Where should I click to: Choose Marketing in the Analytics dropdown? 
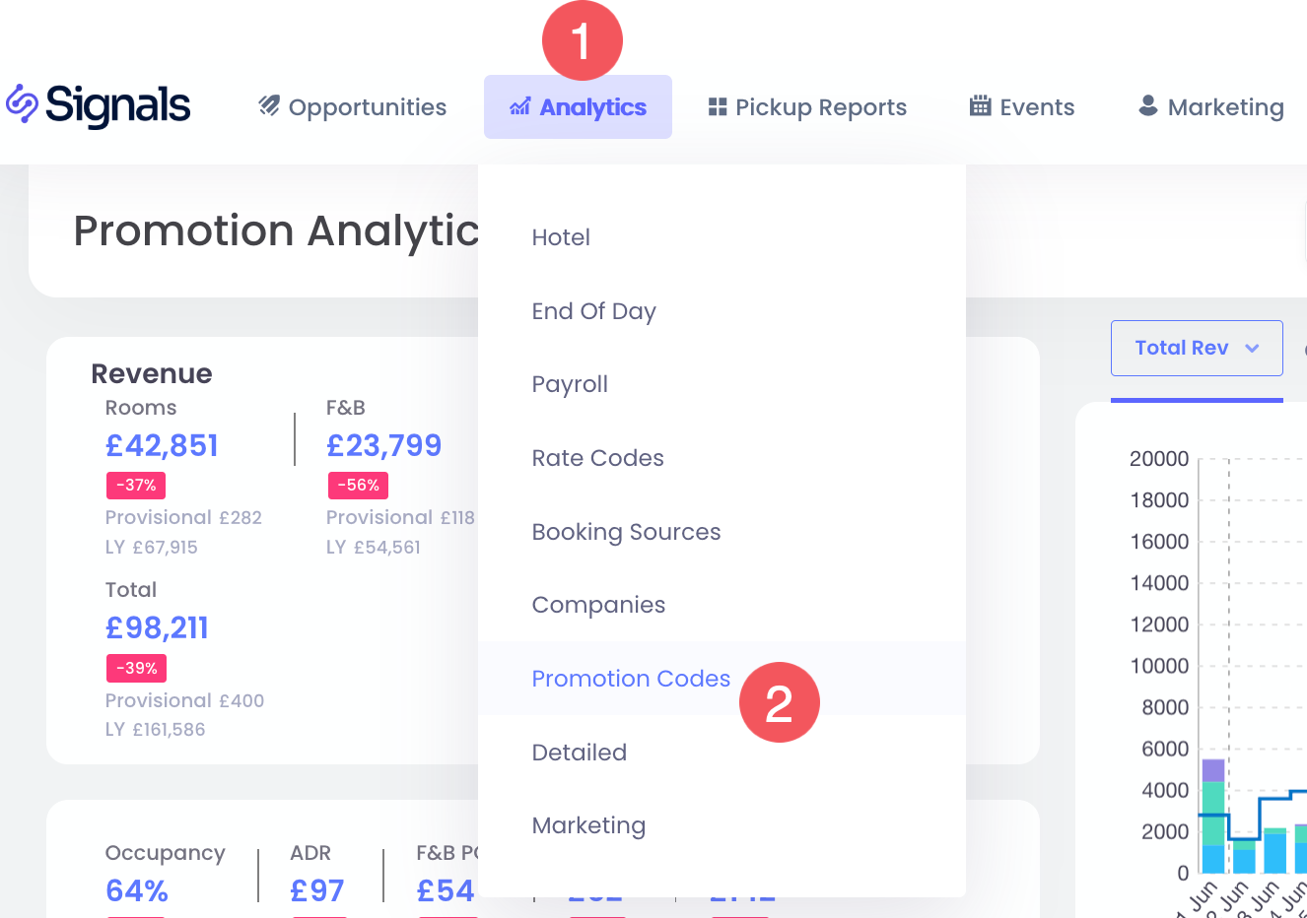588,825
